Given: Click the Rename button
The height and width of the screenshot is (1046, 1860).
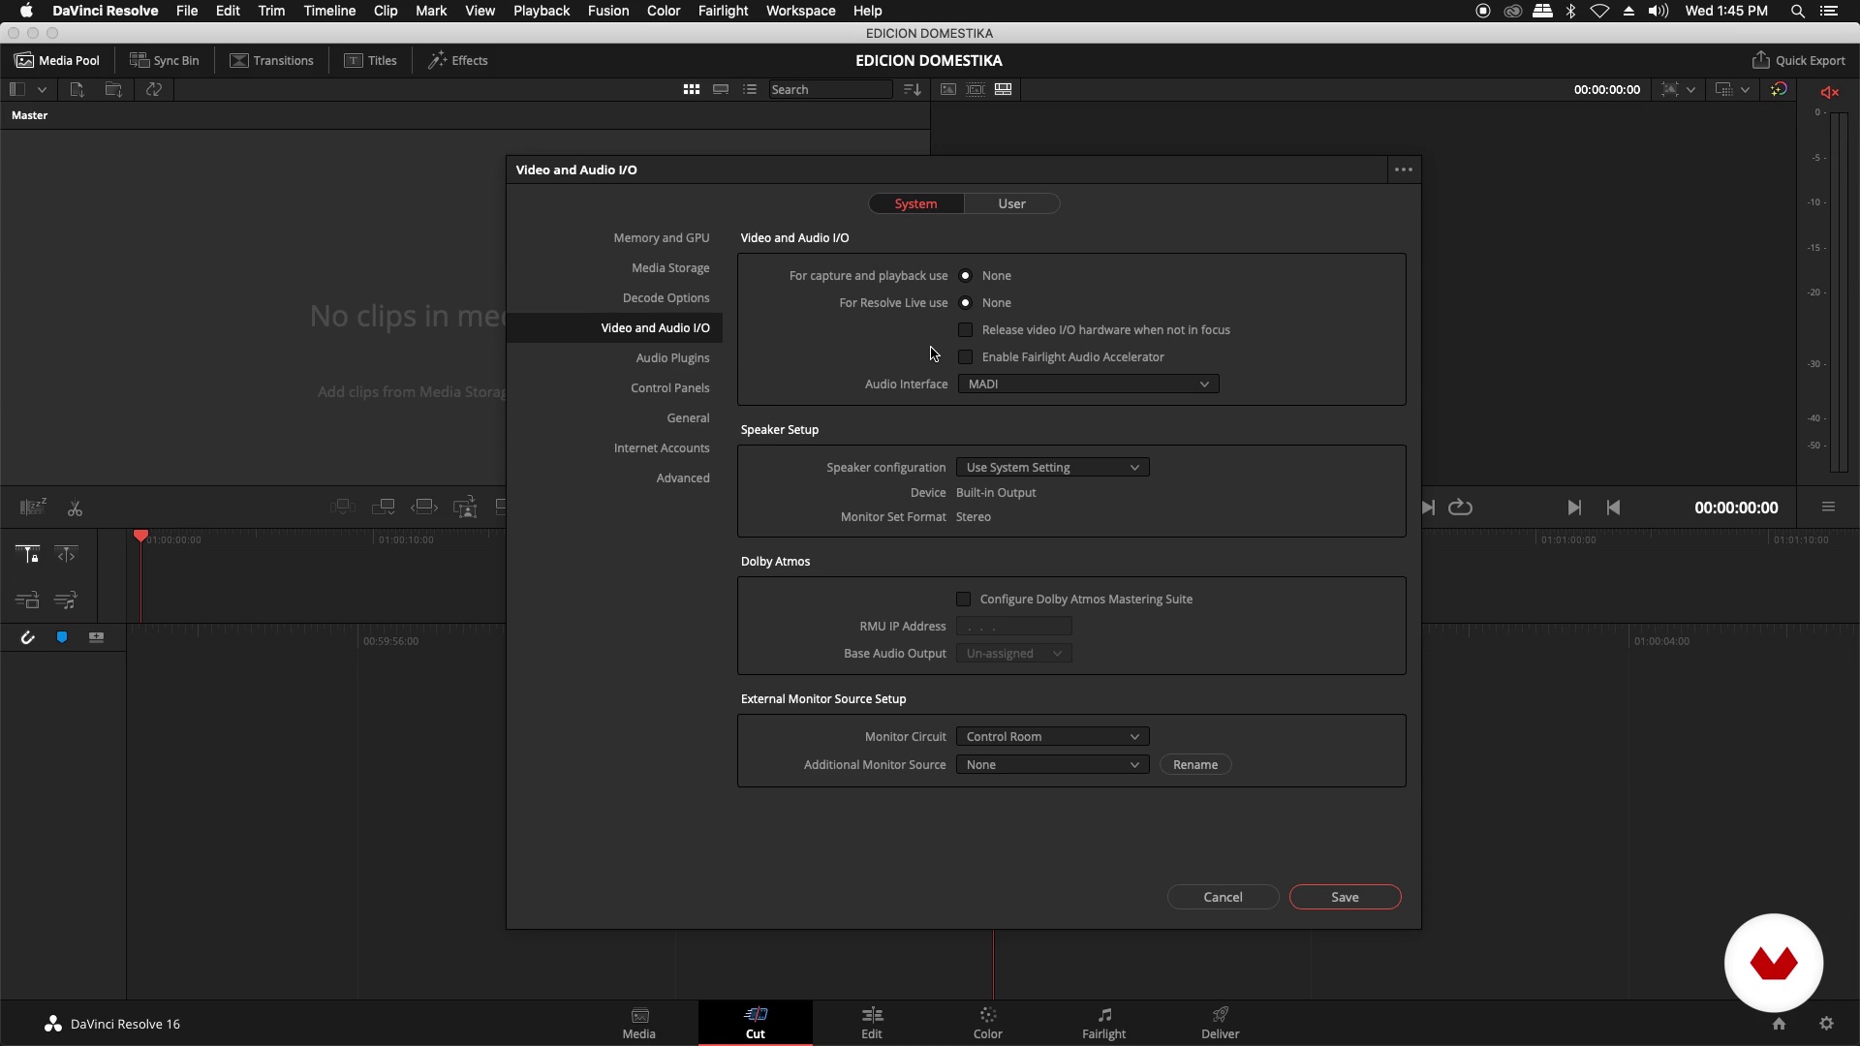Looking at the screenshot, I should pos(1194,765).
